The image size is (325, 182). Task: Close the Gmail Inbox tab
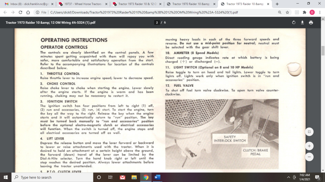click(x=52, y=4)
